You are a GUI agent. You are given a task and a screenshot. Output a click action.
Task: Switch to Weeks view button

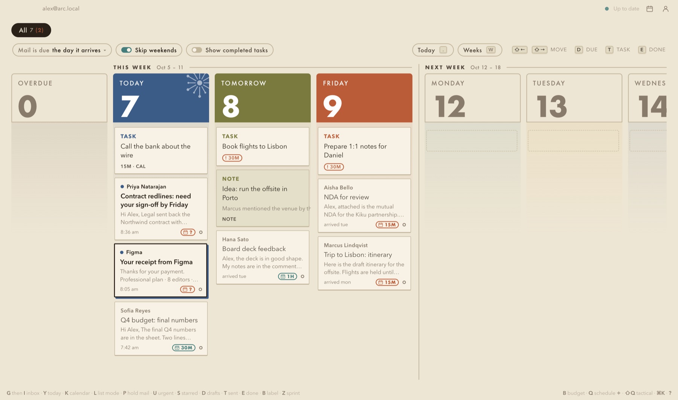pyautogui.click(x=479, y=50)
